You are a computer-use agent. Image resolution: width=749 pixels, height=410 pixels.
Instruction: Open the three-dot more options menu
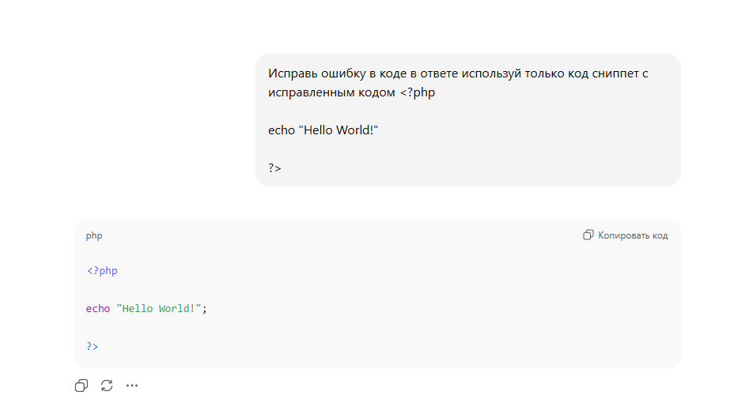(x=132, y=386)
